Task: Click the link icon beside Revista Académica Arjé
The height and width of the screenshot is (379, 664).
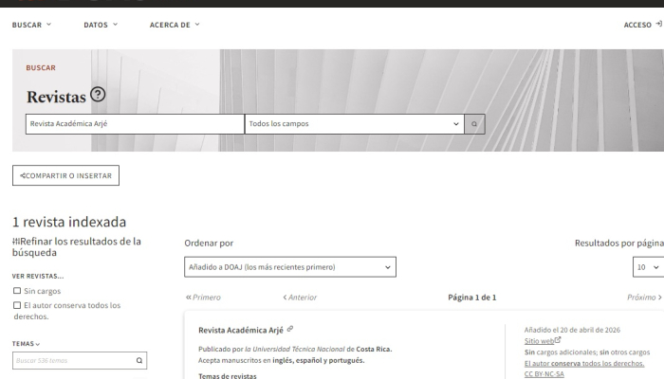Action: point(290,330)
